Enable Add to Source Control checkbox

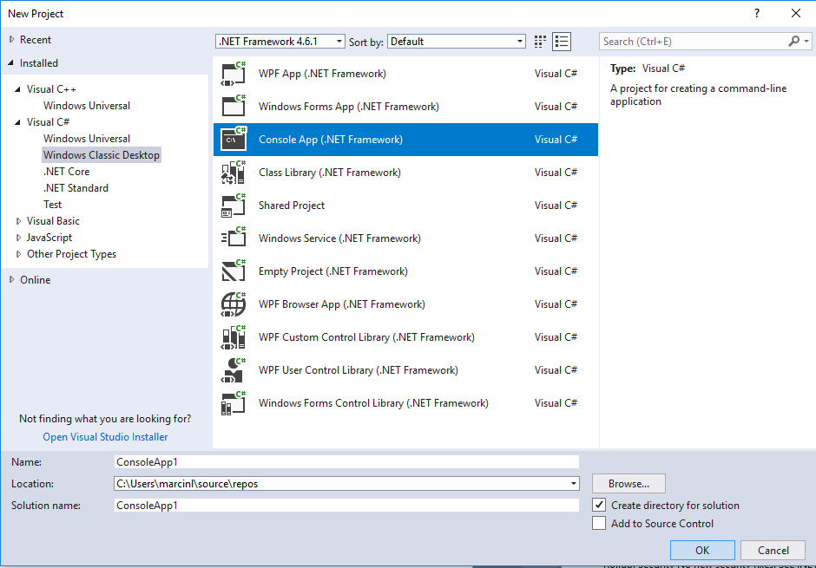599,523
